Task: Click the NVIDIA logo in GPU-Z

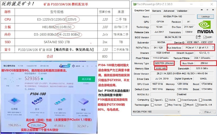Action: tap(205, 27)
